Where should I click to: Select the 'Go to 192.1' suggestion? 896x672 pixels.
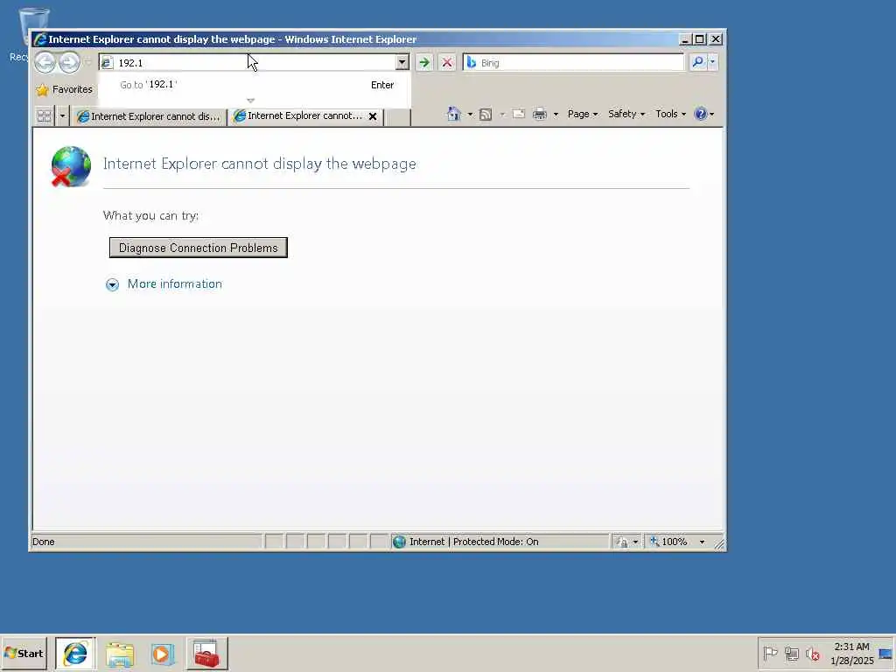click(x=255, y=85)
